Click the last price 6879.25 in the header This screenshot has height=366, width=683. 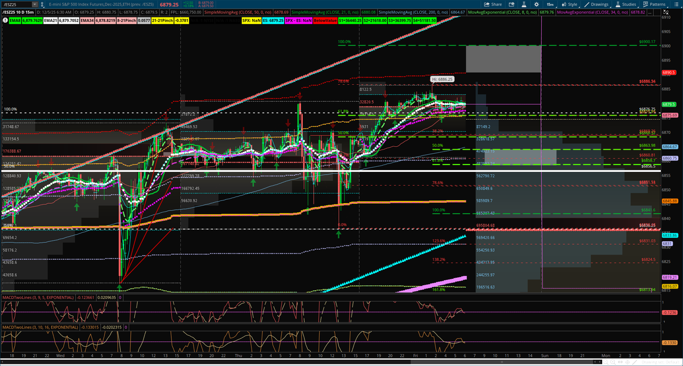169,5
